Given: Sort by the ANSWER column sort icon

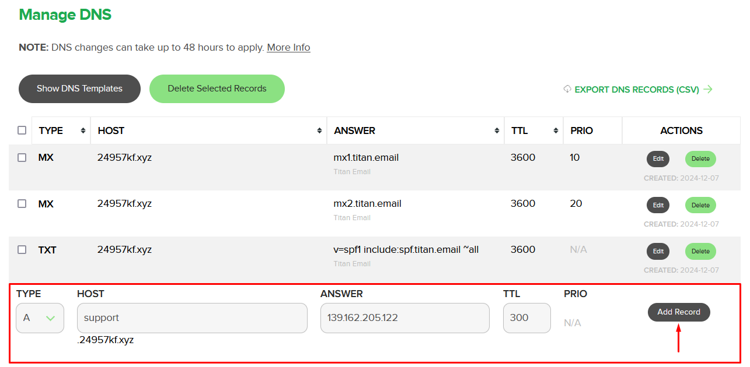Looking at the screenshot, I should pos(497,130).
